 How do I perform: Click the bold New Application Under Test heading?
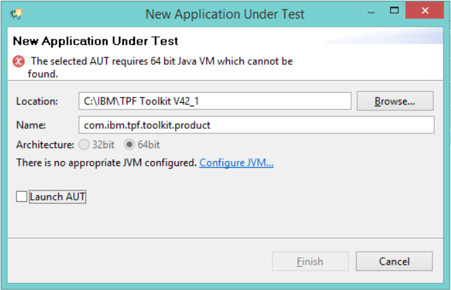(x=96, y=41)
